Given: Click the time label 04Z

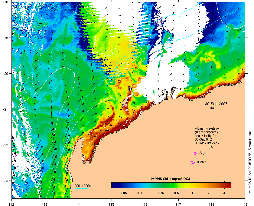Looking at the screenshot, I should 213,108.
